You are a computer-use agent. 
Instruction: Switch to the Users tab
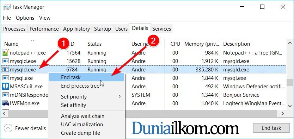pos(121,29)
